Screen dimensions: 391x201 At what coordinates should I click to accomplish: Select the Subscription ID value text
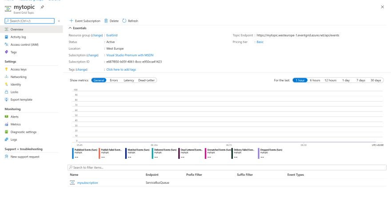(x=134, y=62)
